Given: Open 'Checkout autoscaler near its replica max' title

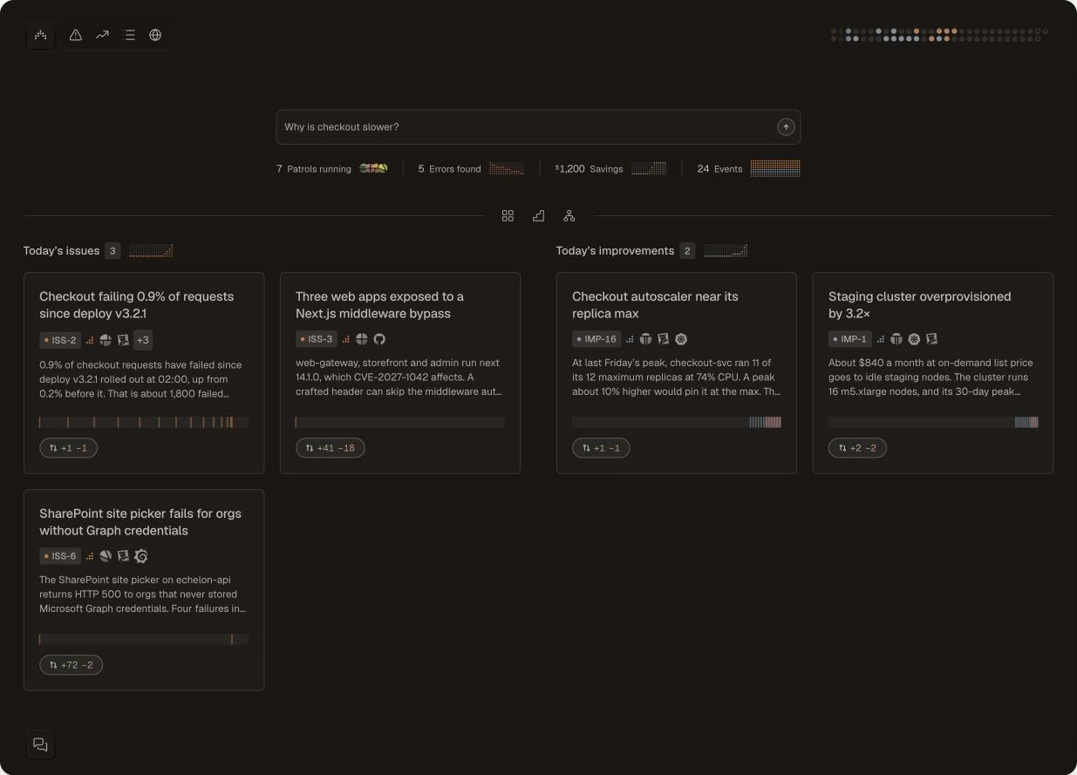Looking at the screenshot, I should (x=655, y=305).
